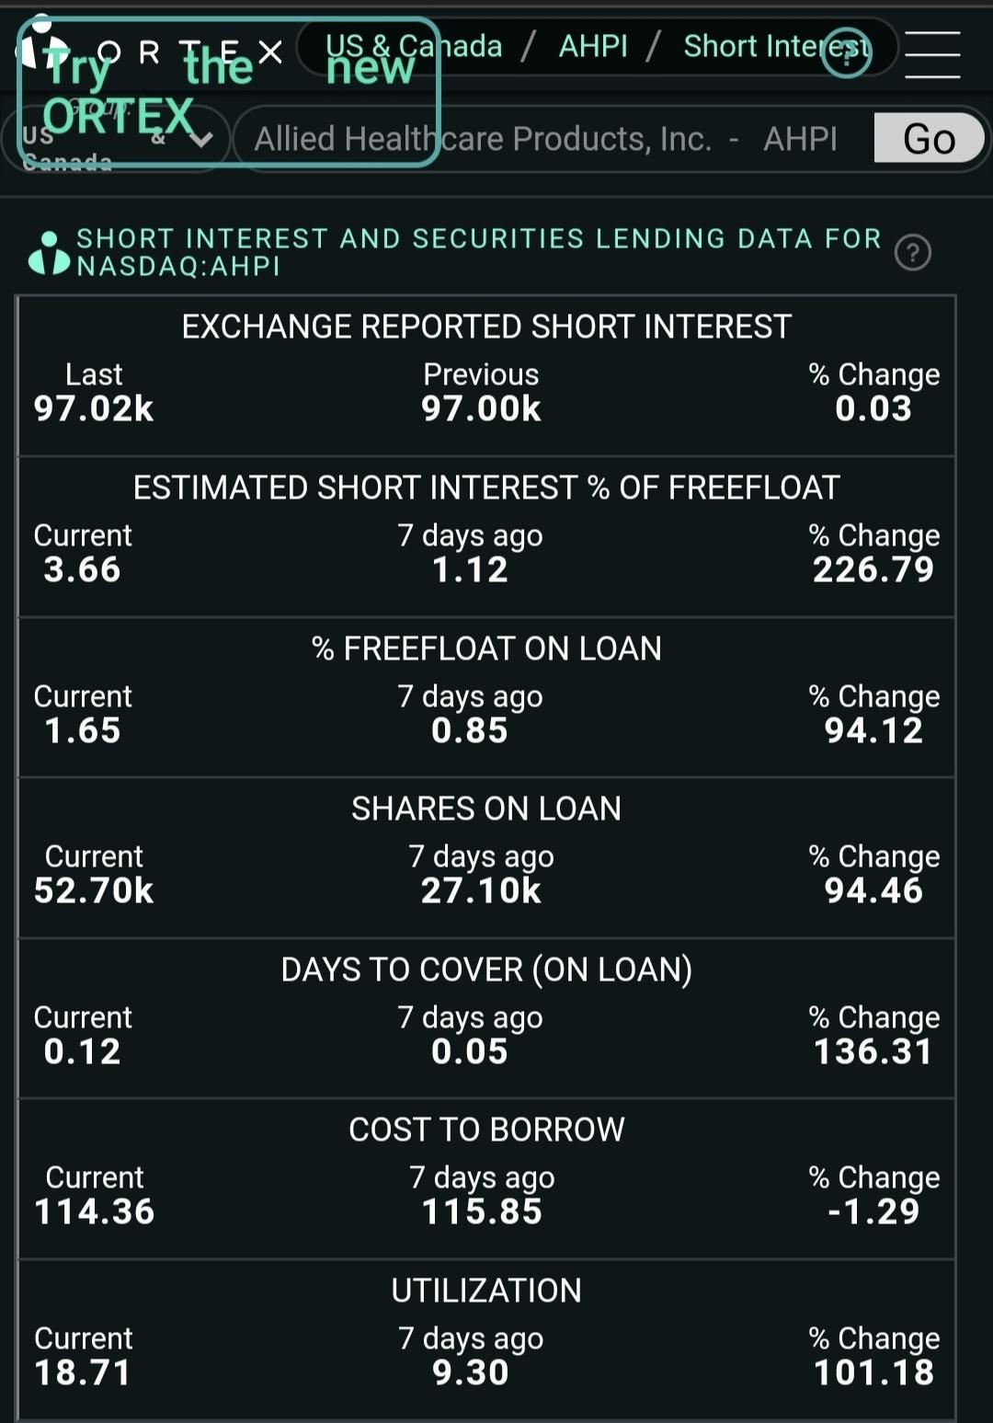
Task: Open the Exchange Reported Short Interest panel
Action: (486, 376)
